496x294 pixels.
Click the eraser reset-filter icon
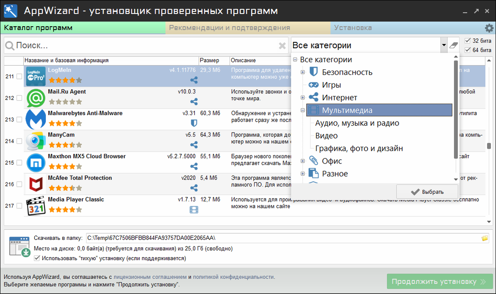[x=454, y=45]
